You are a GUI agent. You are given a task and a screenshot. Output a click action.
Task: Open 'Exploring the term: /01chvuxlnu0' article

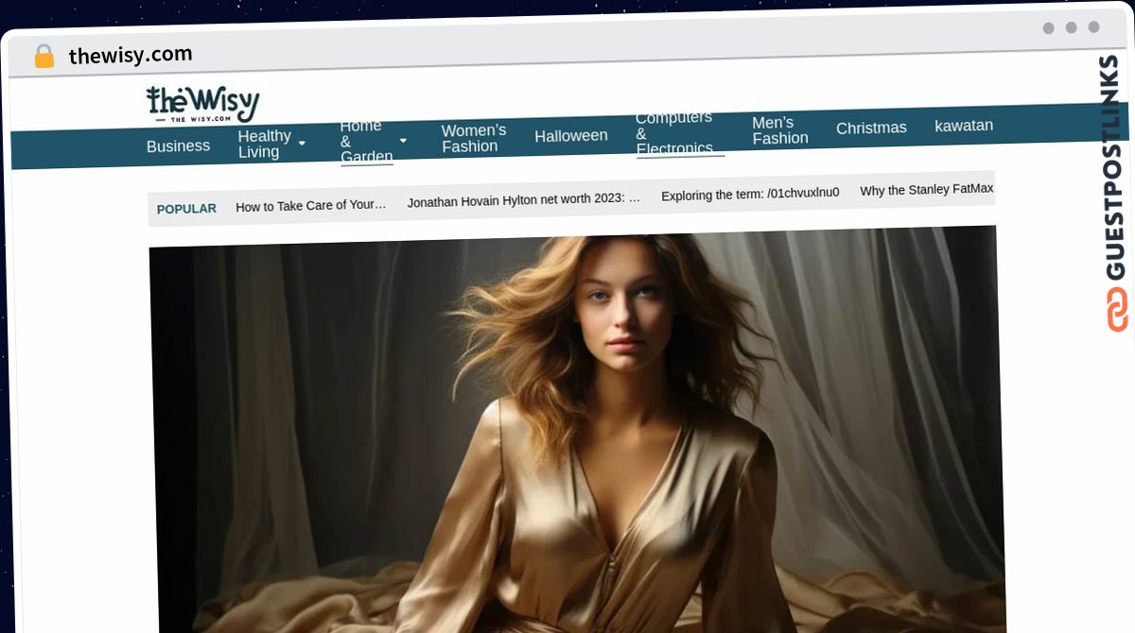point(750,195)
